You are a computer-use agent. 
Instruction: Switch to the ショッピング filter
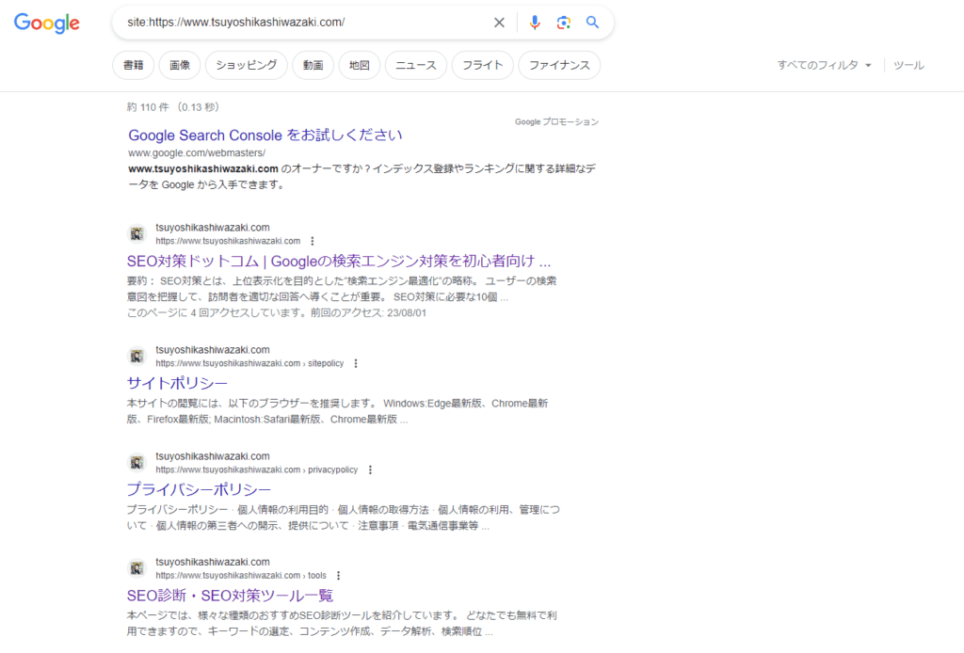pyautogui.click(x=246, y=65)
